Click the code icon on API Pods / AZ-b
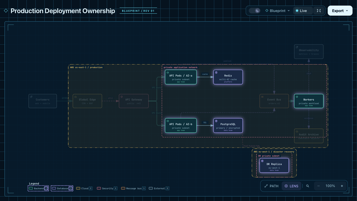357x201 pixels. point(168,121)
